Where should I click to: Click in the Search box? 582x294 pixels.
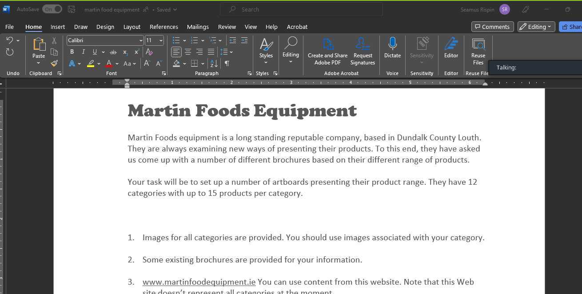pyautogui.click(x=301, y=9)
